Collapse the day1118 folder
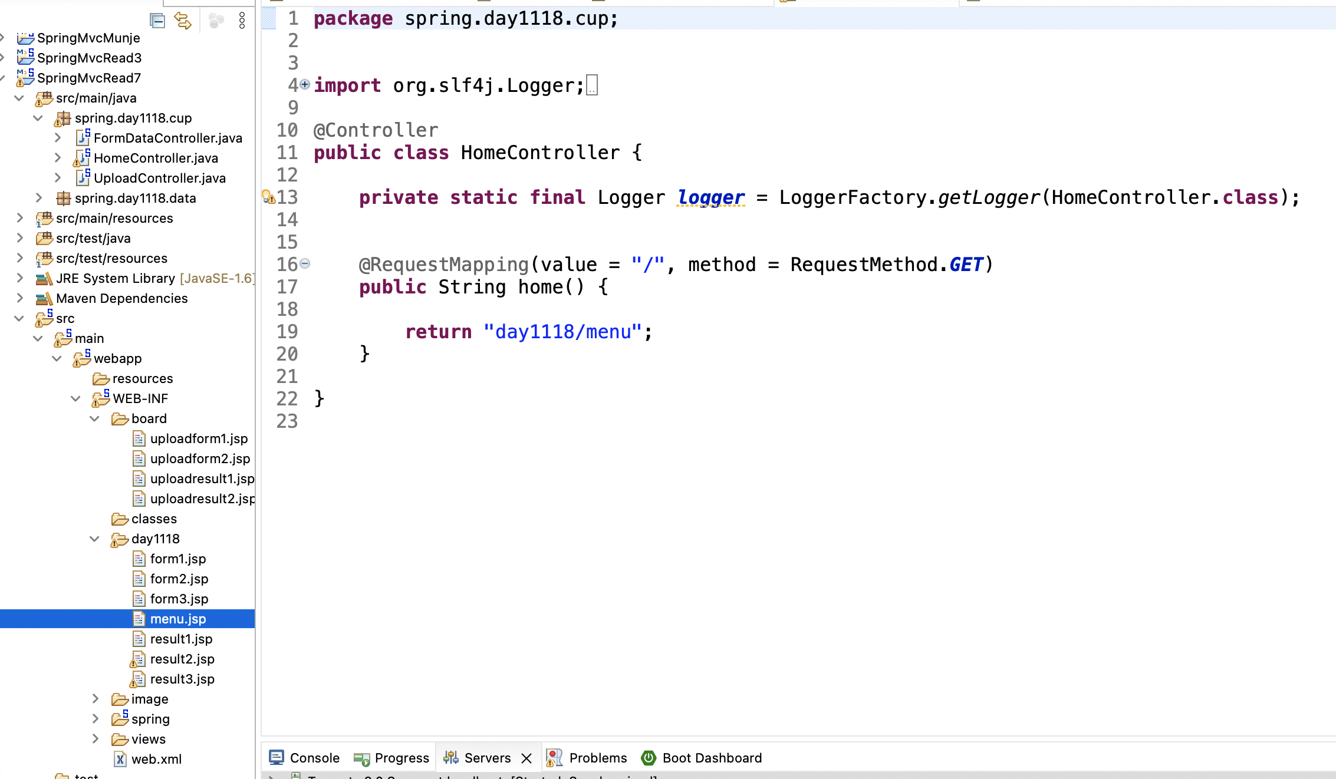The width and height of the screenshot is (1336, 779). pos(94,539)
